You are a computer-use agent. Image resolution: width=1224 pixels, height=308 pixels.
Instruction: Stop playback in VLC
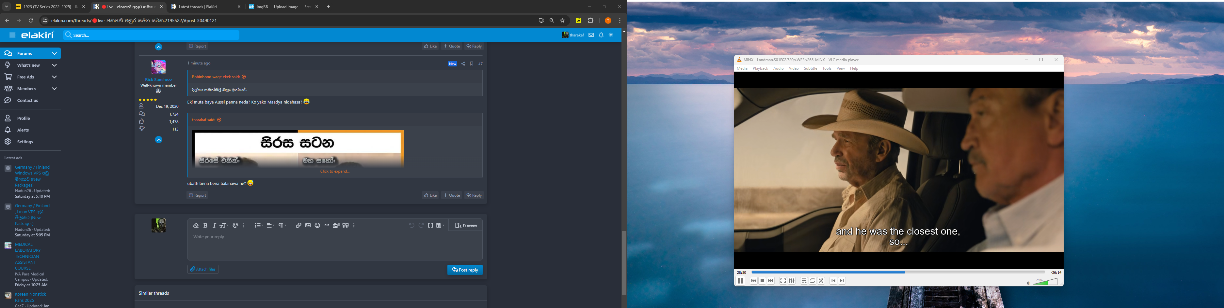pos(762,281)
